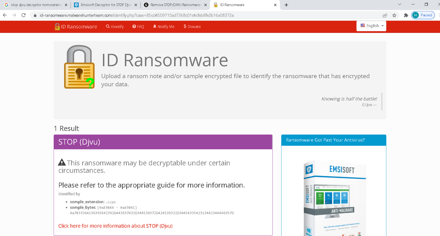Click the 'ID Ransomware' large title

[165, 60]
